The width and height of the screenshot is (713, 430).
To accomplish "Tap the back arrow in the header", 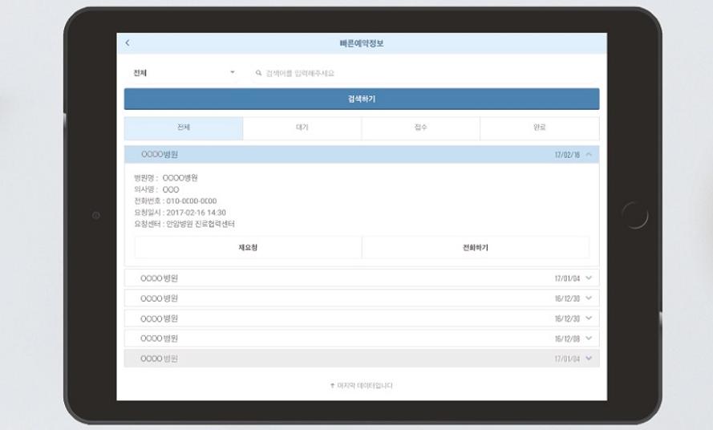I will click(x=128, y=43).
